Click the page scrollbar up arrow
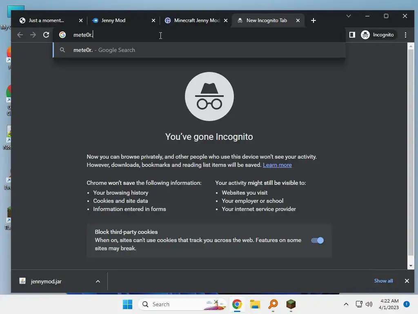The height and width of the screenshot is (314, 418). [x=411, y=46]
